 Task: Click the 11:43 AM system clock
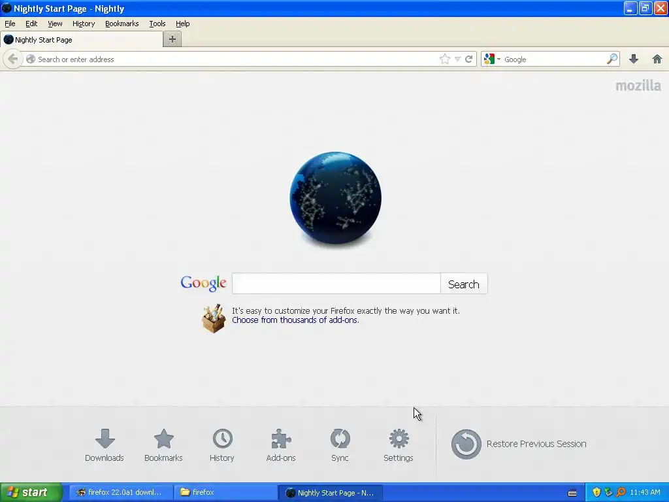645,492
